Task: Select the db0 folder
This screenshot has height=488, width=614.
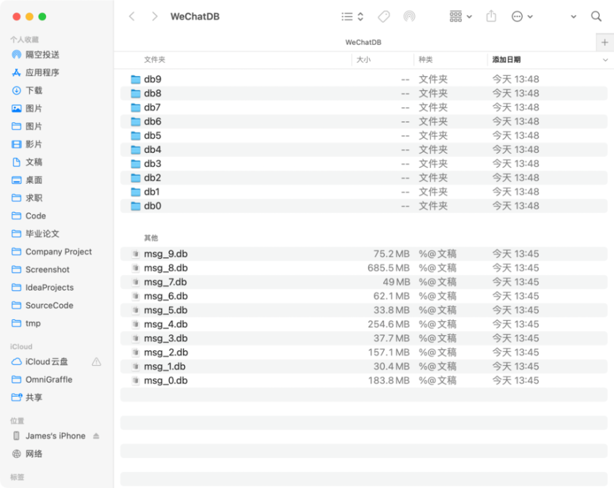Action: click(363, 206)
